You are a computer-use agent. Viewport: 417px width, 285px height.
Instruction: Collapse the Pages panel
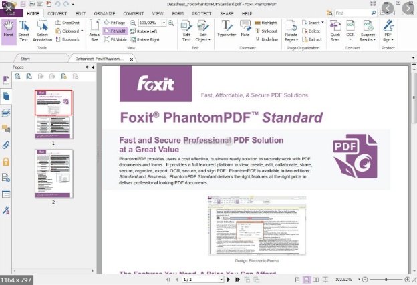93,67
